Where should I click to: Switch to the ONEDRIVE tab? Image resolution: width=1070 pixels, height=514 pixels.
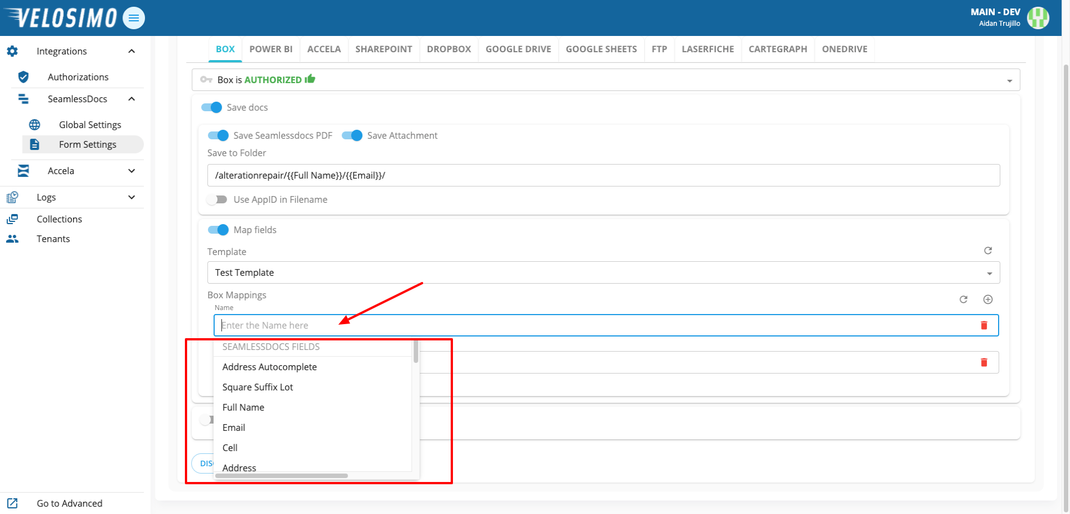(x=845, y=49)
